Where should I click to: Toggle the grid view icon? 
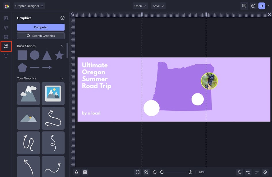click(85, 172)
